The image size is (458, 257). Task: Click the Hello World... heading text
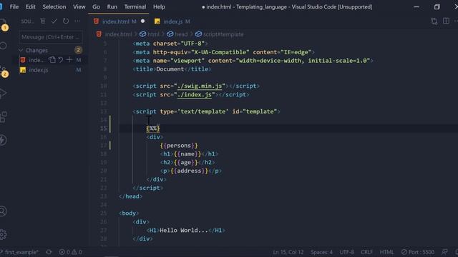coord(184,230)
